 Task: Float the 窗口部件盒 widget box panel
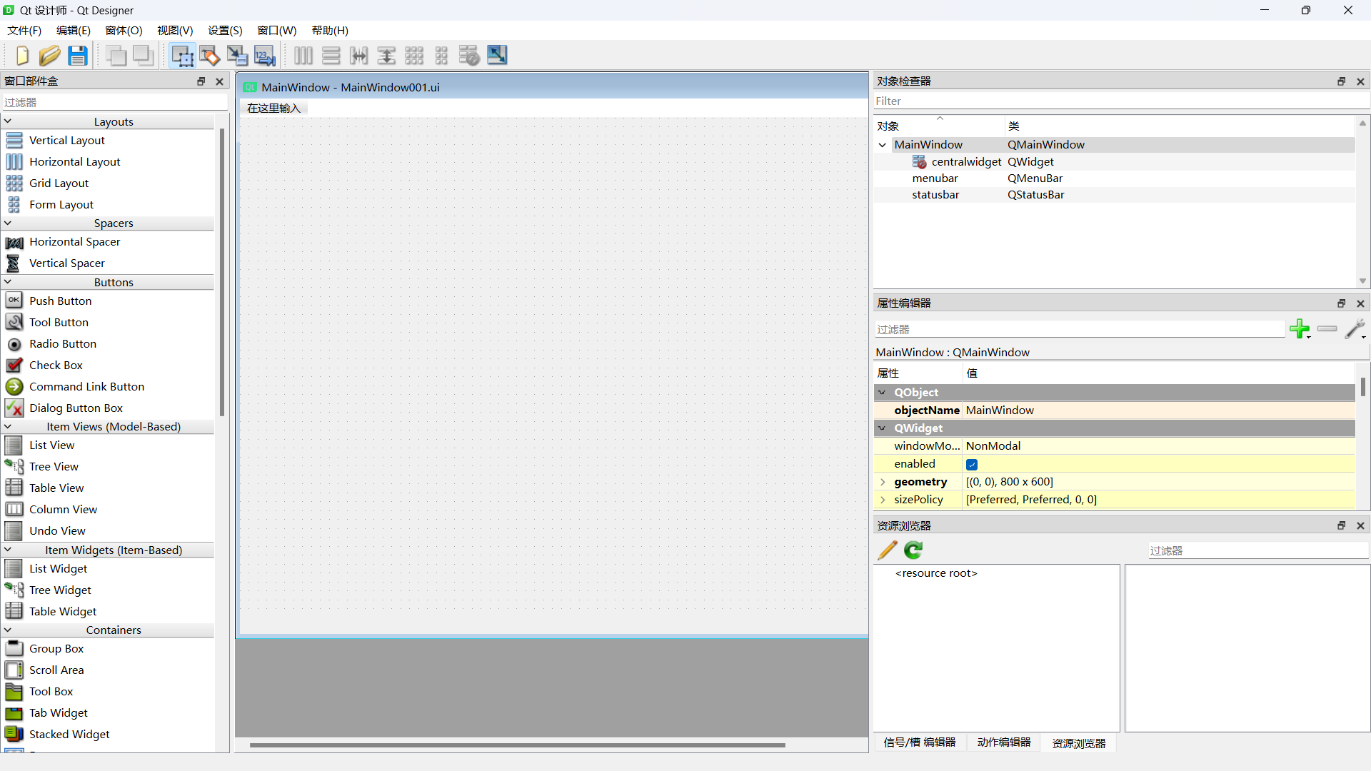[x=201, y=81]
